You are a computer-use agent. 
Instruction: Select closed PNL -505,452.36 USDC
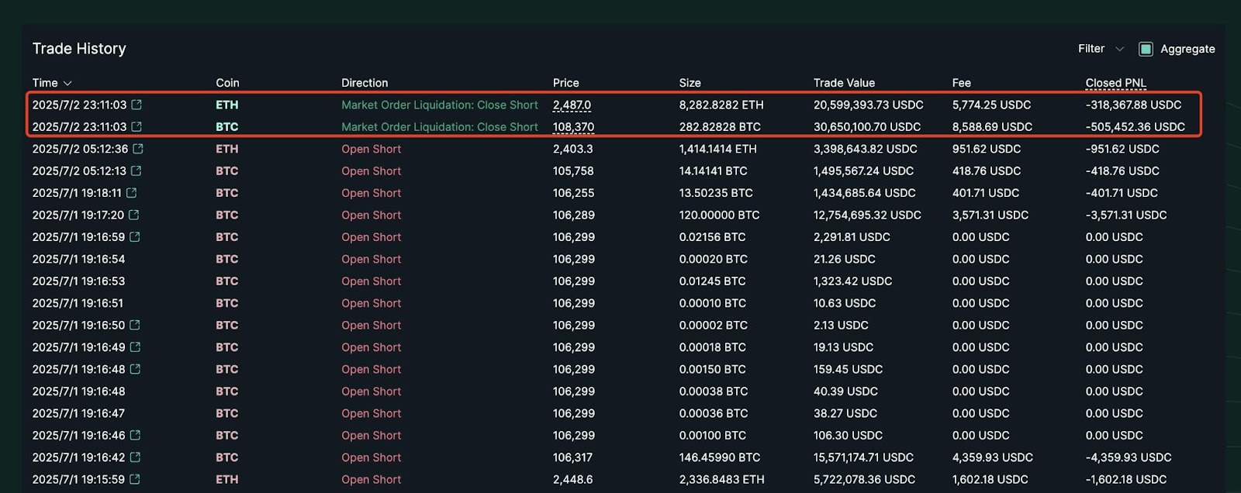point(1136,126)
